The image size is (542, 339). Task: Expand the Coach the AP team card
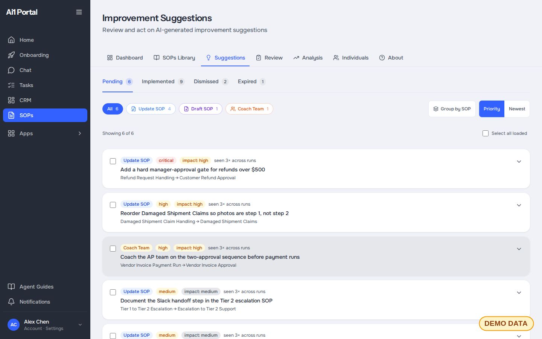coord(519,249)
